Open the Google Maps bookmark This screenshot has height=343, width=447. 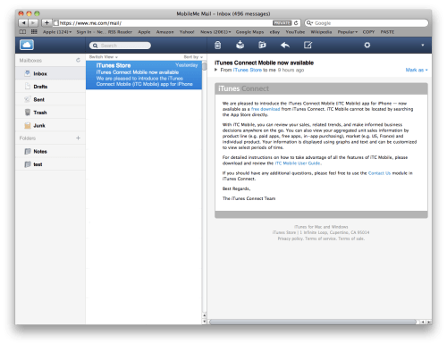click(249, 32)
